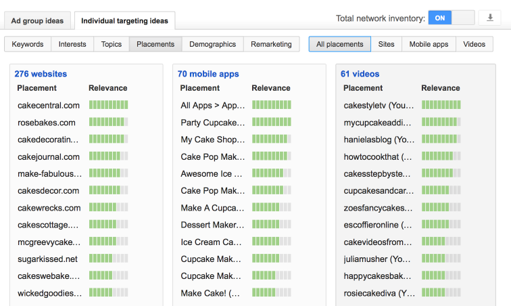Sort websites by Relevance column header

(x=107, y=88)
